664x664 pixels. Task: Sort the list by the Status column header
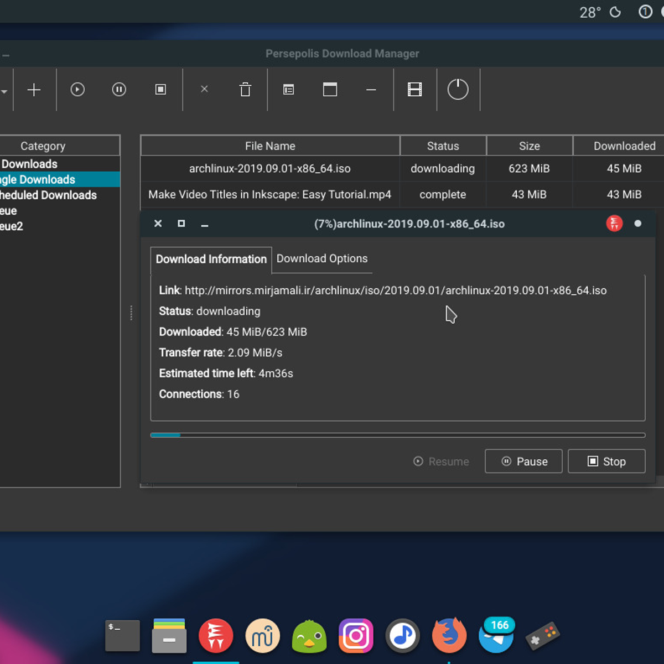[443, 146]
